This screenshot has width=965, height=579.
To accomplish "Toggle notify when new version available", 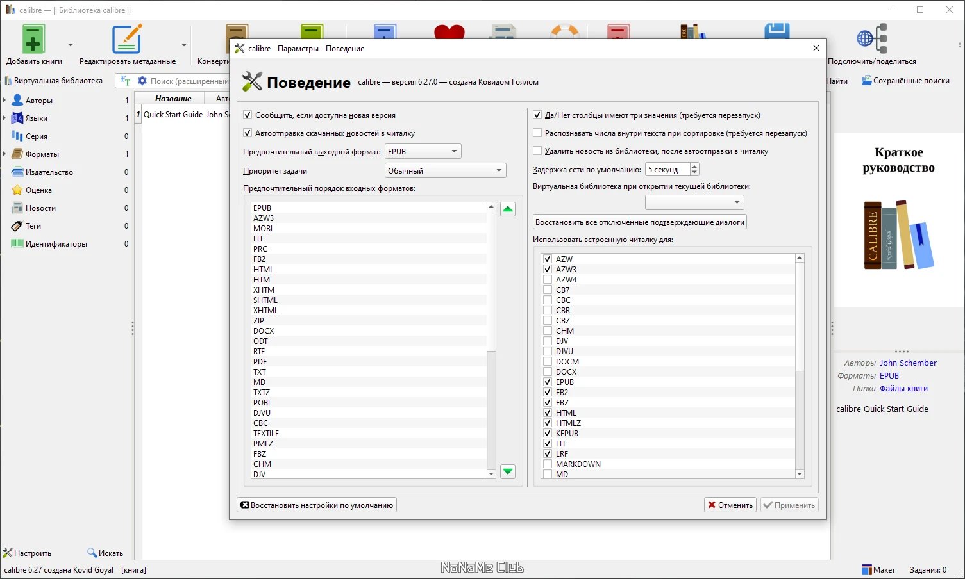I will pos(248,115).
